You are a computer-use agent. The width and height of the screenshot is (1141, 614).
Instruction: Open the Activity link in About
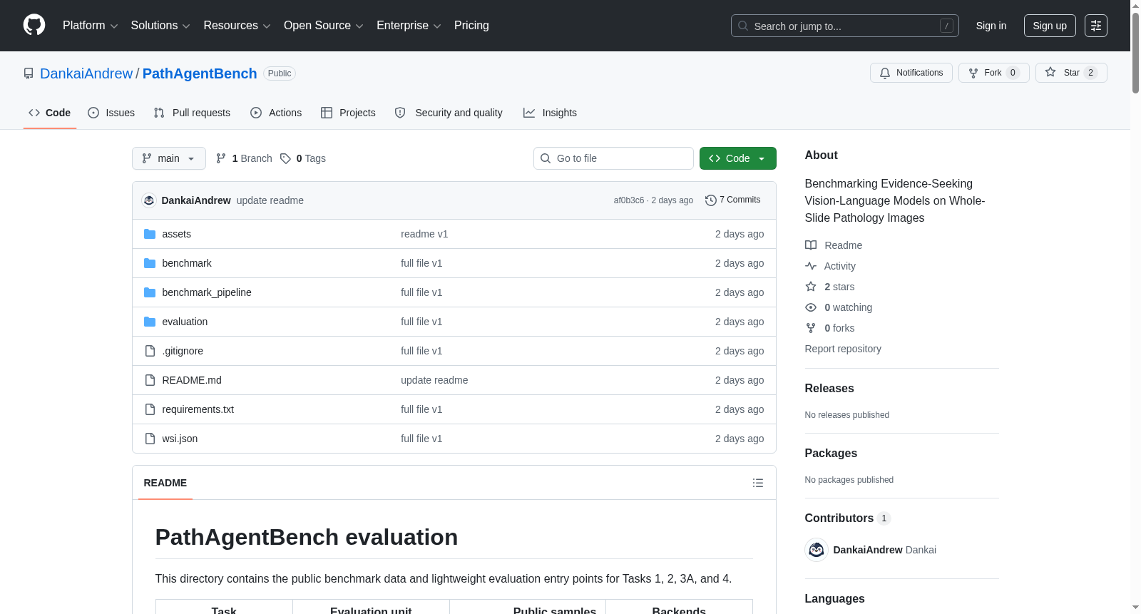(x=831, y=266)
